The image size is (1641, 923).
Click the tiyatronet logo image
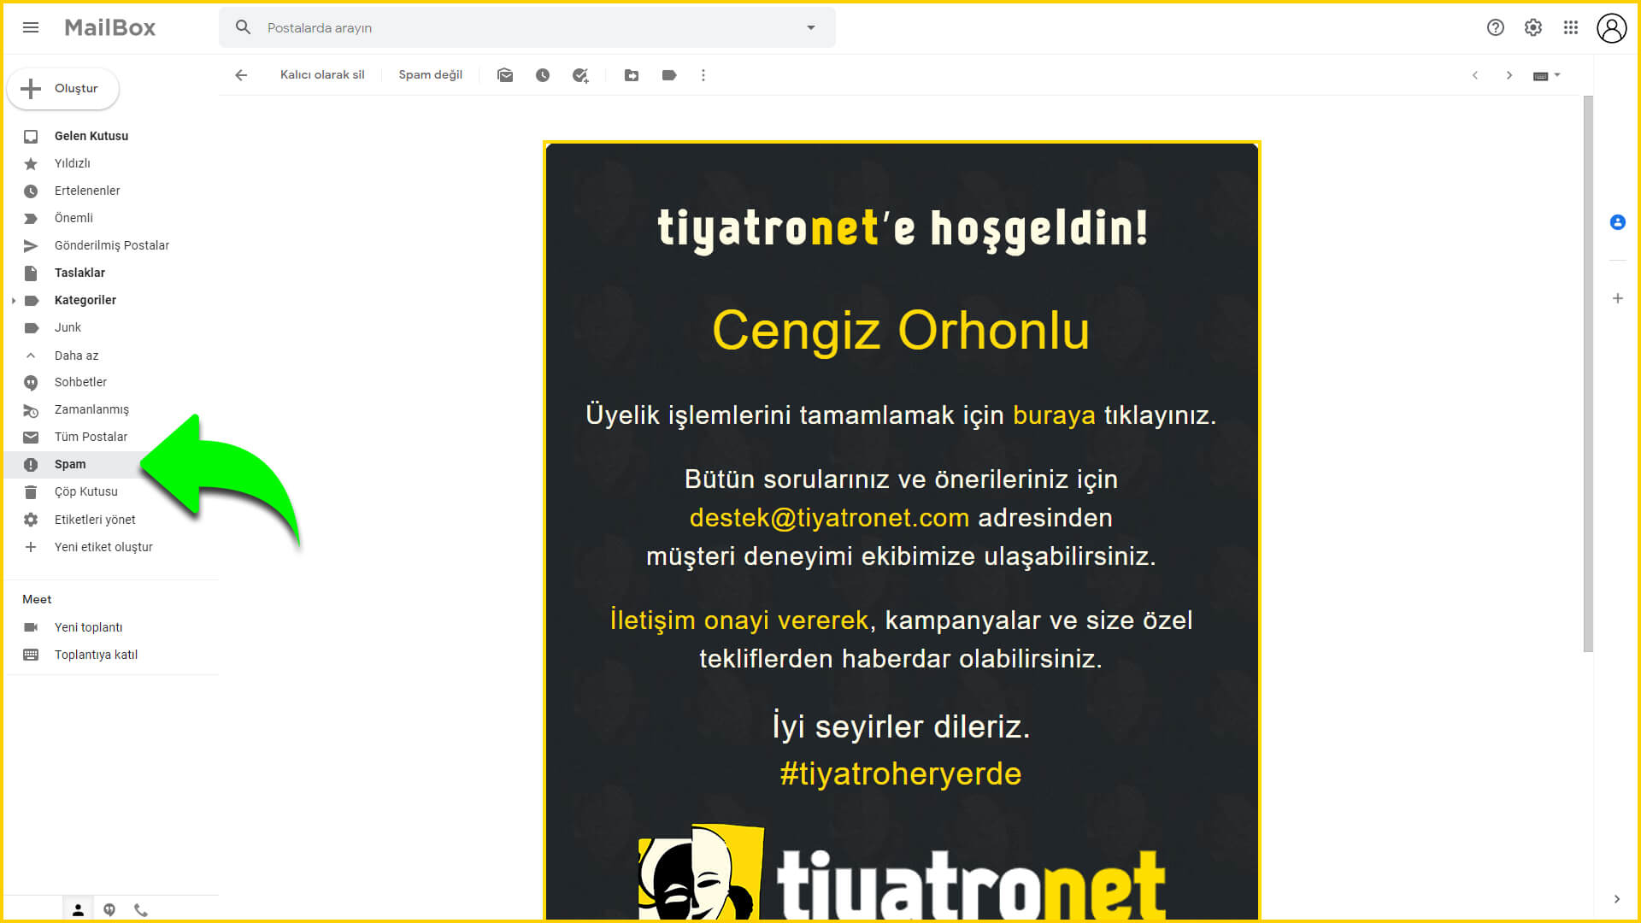(x=902, y=873)
